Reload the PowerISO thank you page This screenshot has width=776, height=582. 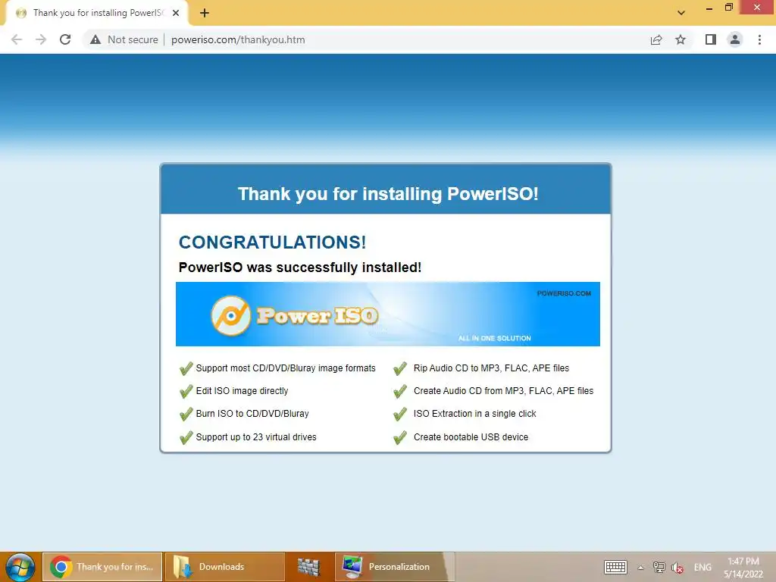tap(65, 39)
